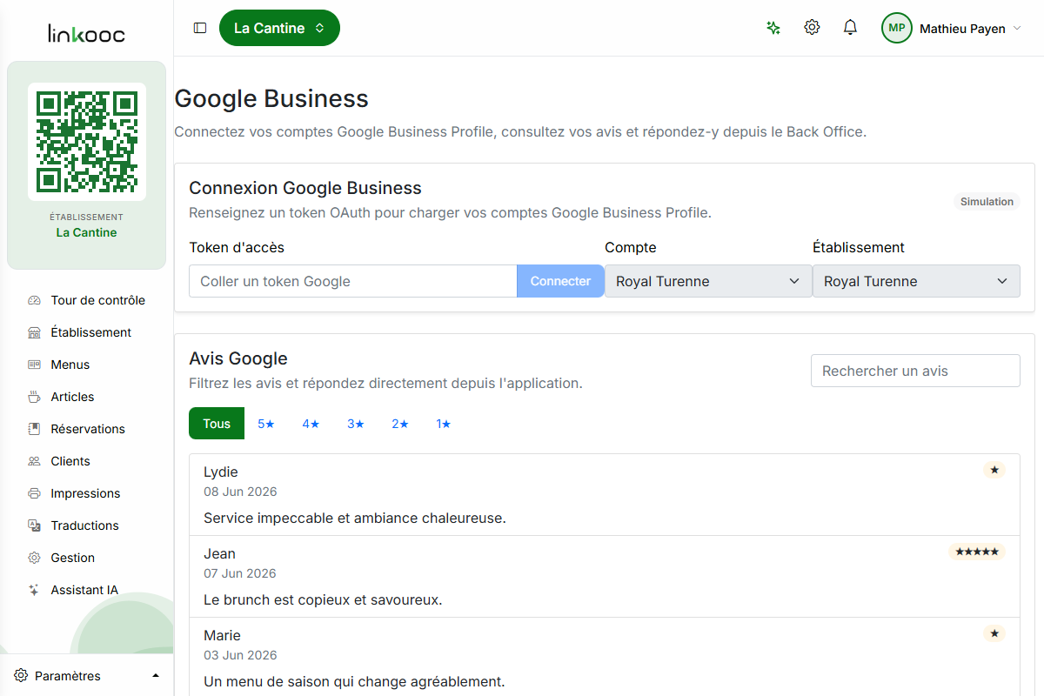
Task: Click the Assistant IA sparkle icon
Action: pos(35,590)
